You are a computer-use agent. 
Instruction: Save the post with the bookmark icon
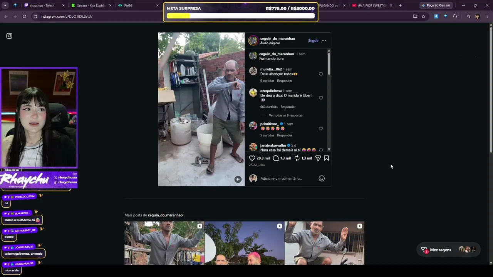click(x=326, y=158)
